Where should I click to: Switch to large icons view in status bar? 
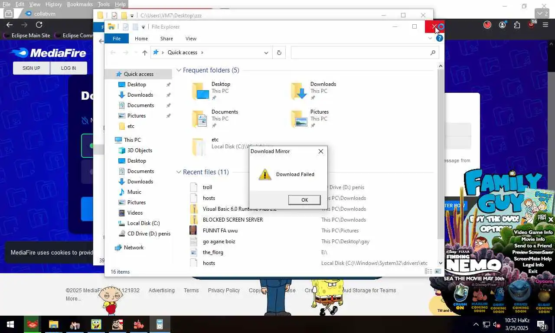point(438,271)
